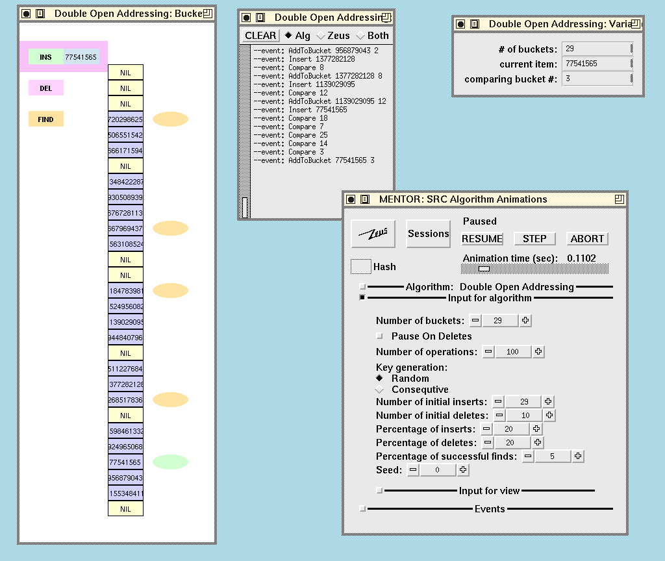Screen dimensions: 665x561
Task: Click the Number of buckets 29 field
Action: pos(500,321)
